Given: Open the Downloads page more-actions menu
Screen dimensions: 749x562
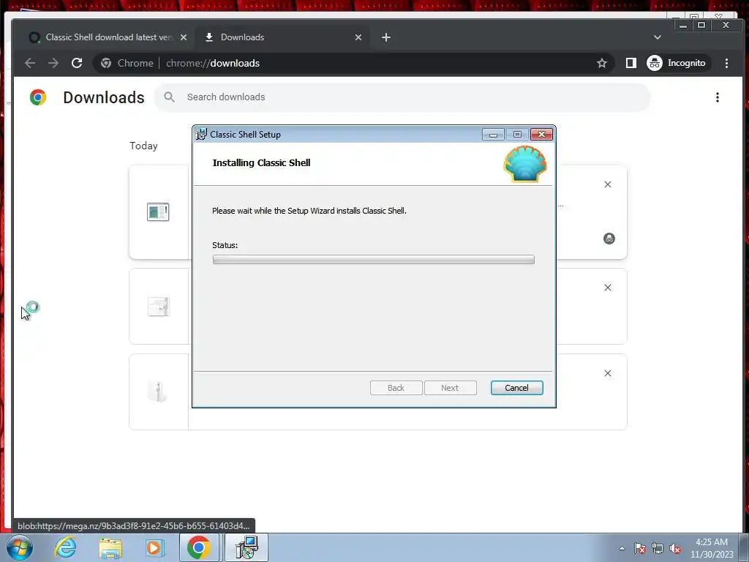Looking at the screenshot, I should [x=717, y=97].
